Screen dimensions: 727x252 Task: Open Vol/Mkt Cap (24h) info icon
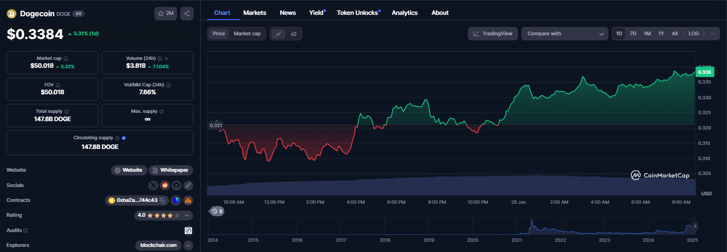168,85
